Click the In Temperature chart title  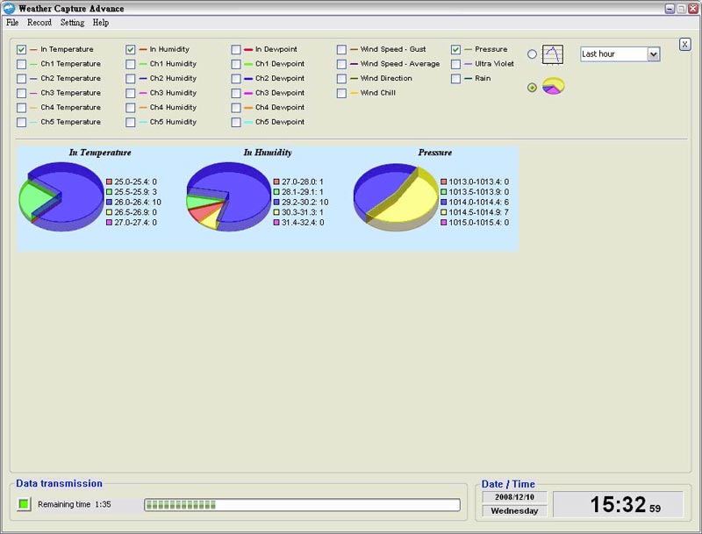coord(100,153)
